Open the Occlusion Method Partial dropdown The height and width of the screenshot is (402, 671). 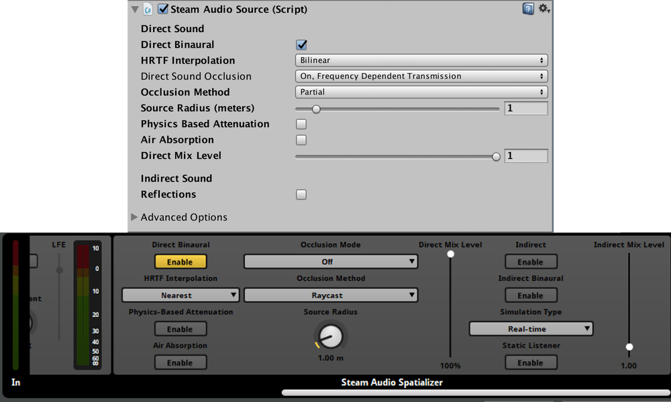(421, 92)
